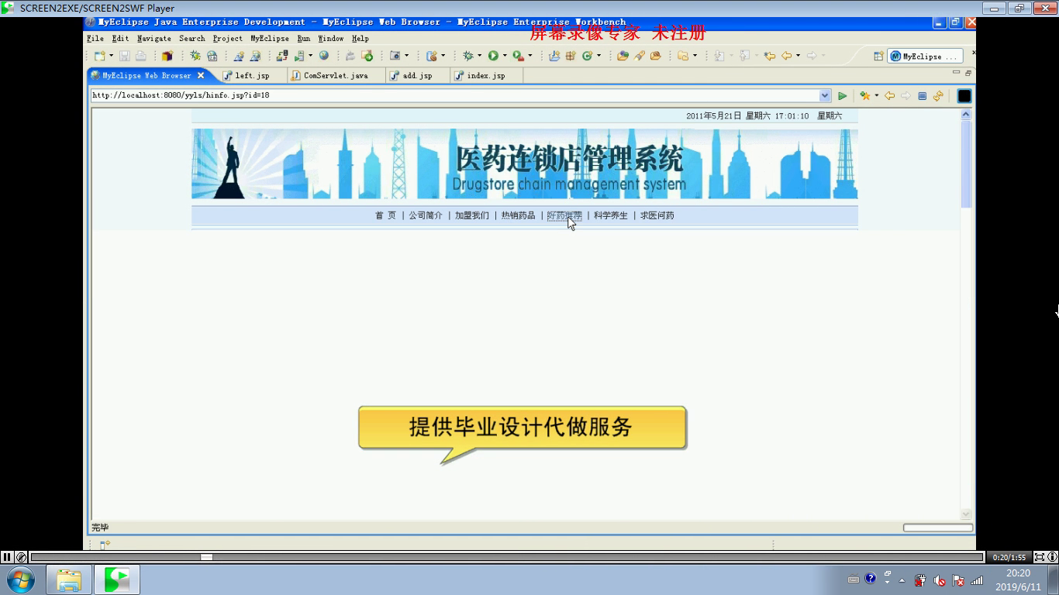The height and width of the screenshot is (595, 1059).
Task: Click the browser favorites star icon
Action: pyautogui.click(x=865, y=96)
